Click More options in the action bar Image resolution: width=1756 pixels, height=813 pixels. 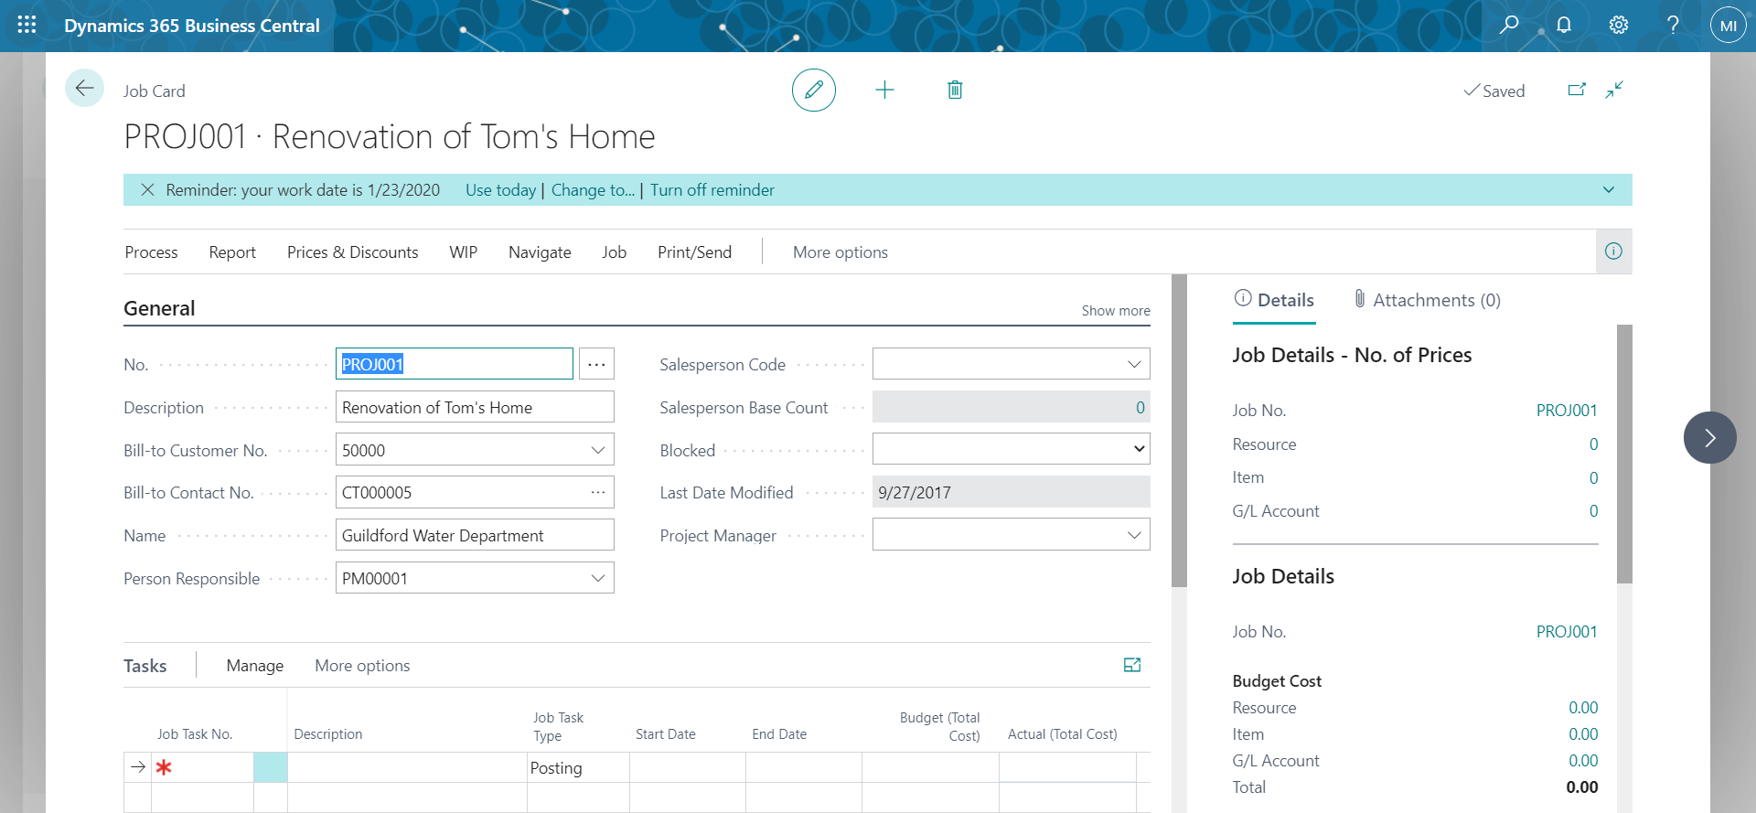click(x=841, y=252)
